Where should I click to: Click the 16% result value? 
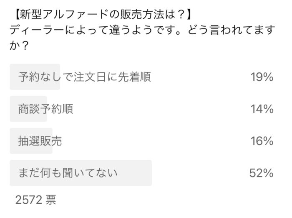tap(262, 141)
